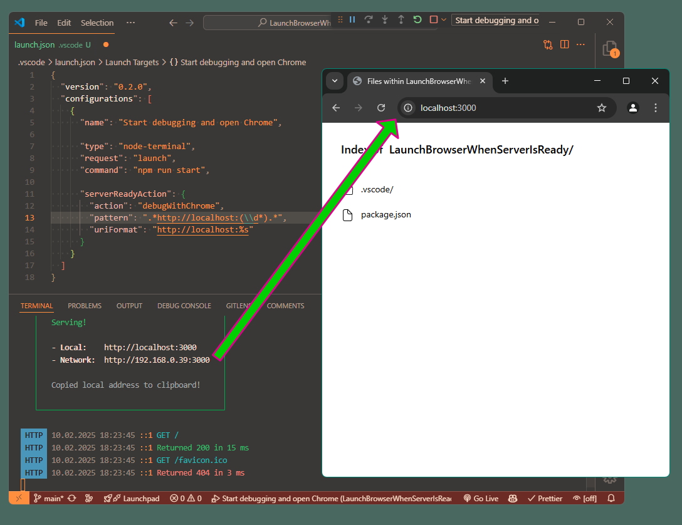This screenshot has height=525, width=682.
Task: Split the editor to the right
Action: 565,44
